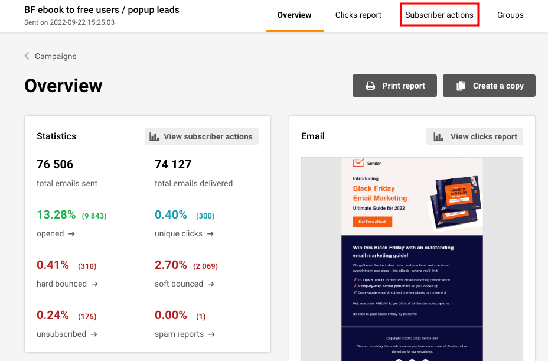The image size is (548, 361).
Task: Go to the Groups tab
Action: coord(510,15)
